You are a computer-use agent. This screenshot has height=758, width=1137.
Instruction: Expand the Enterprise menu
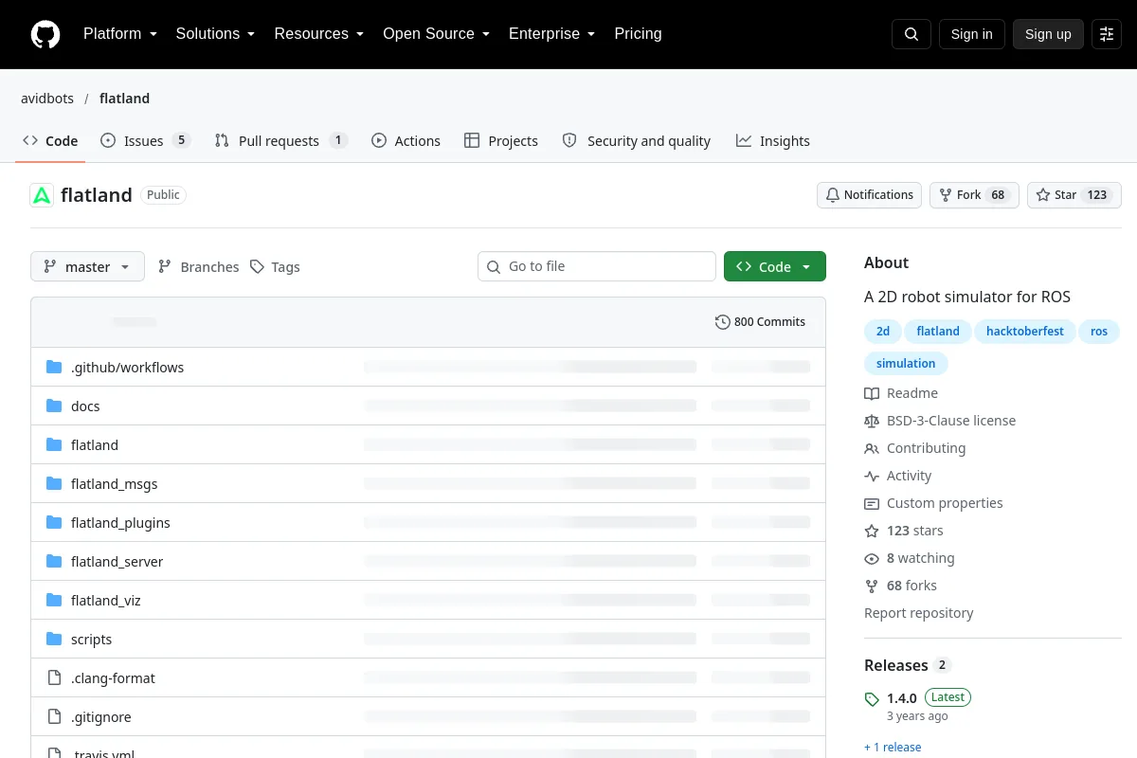(551, 34)
